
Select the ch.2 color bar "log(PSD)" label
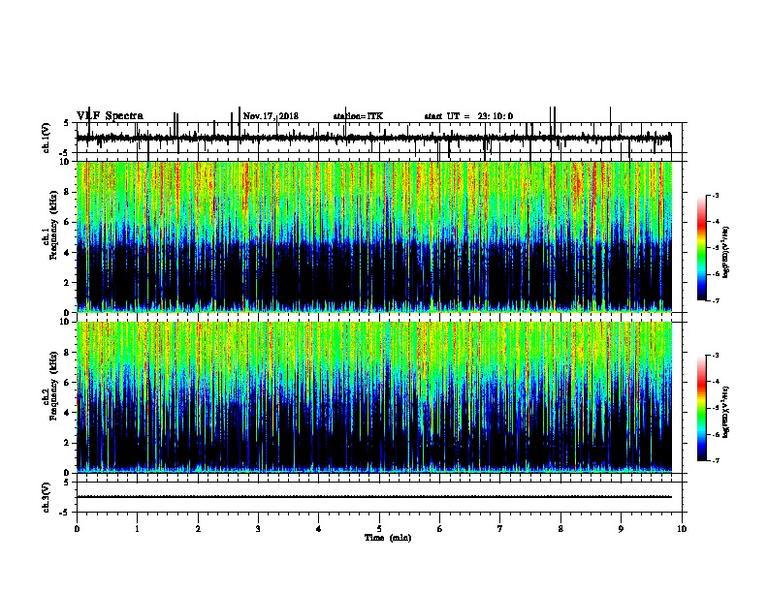(x=726, y=412)
